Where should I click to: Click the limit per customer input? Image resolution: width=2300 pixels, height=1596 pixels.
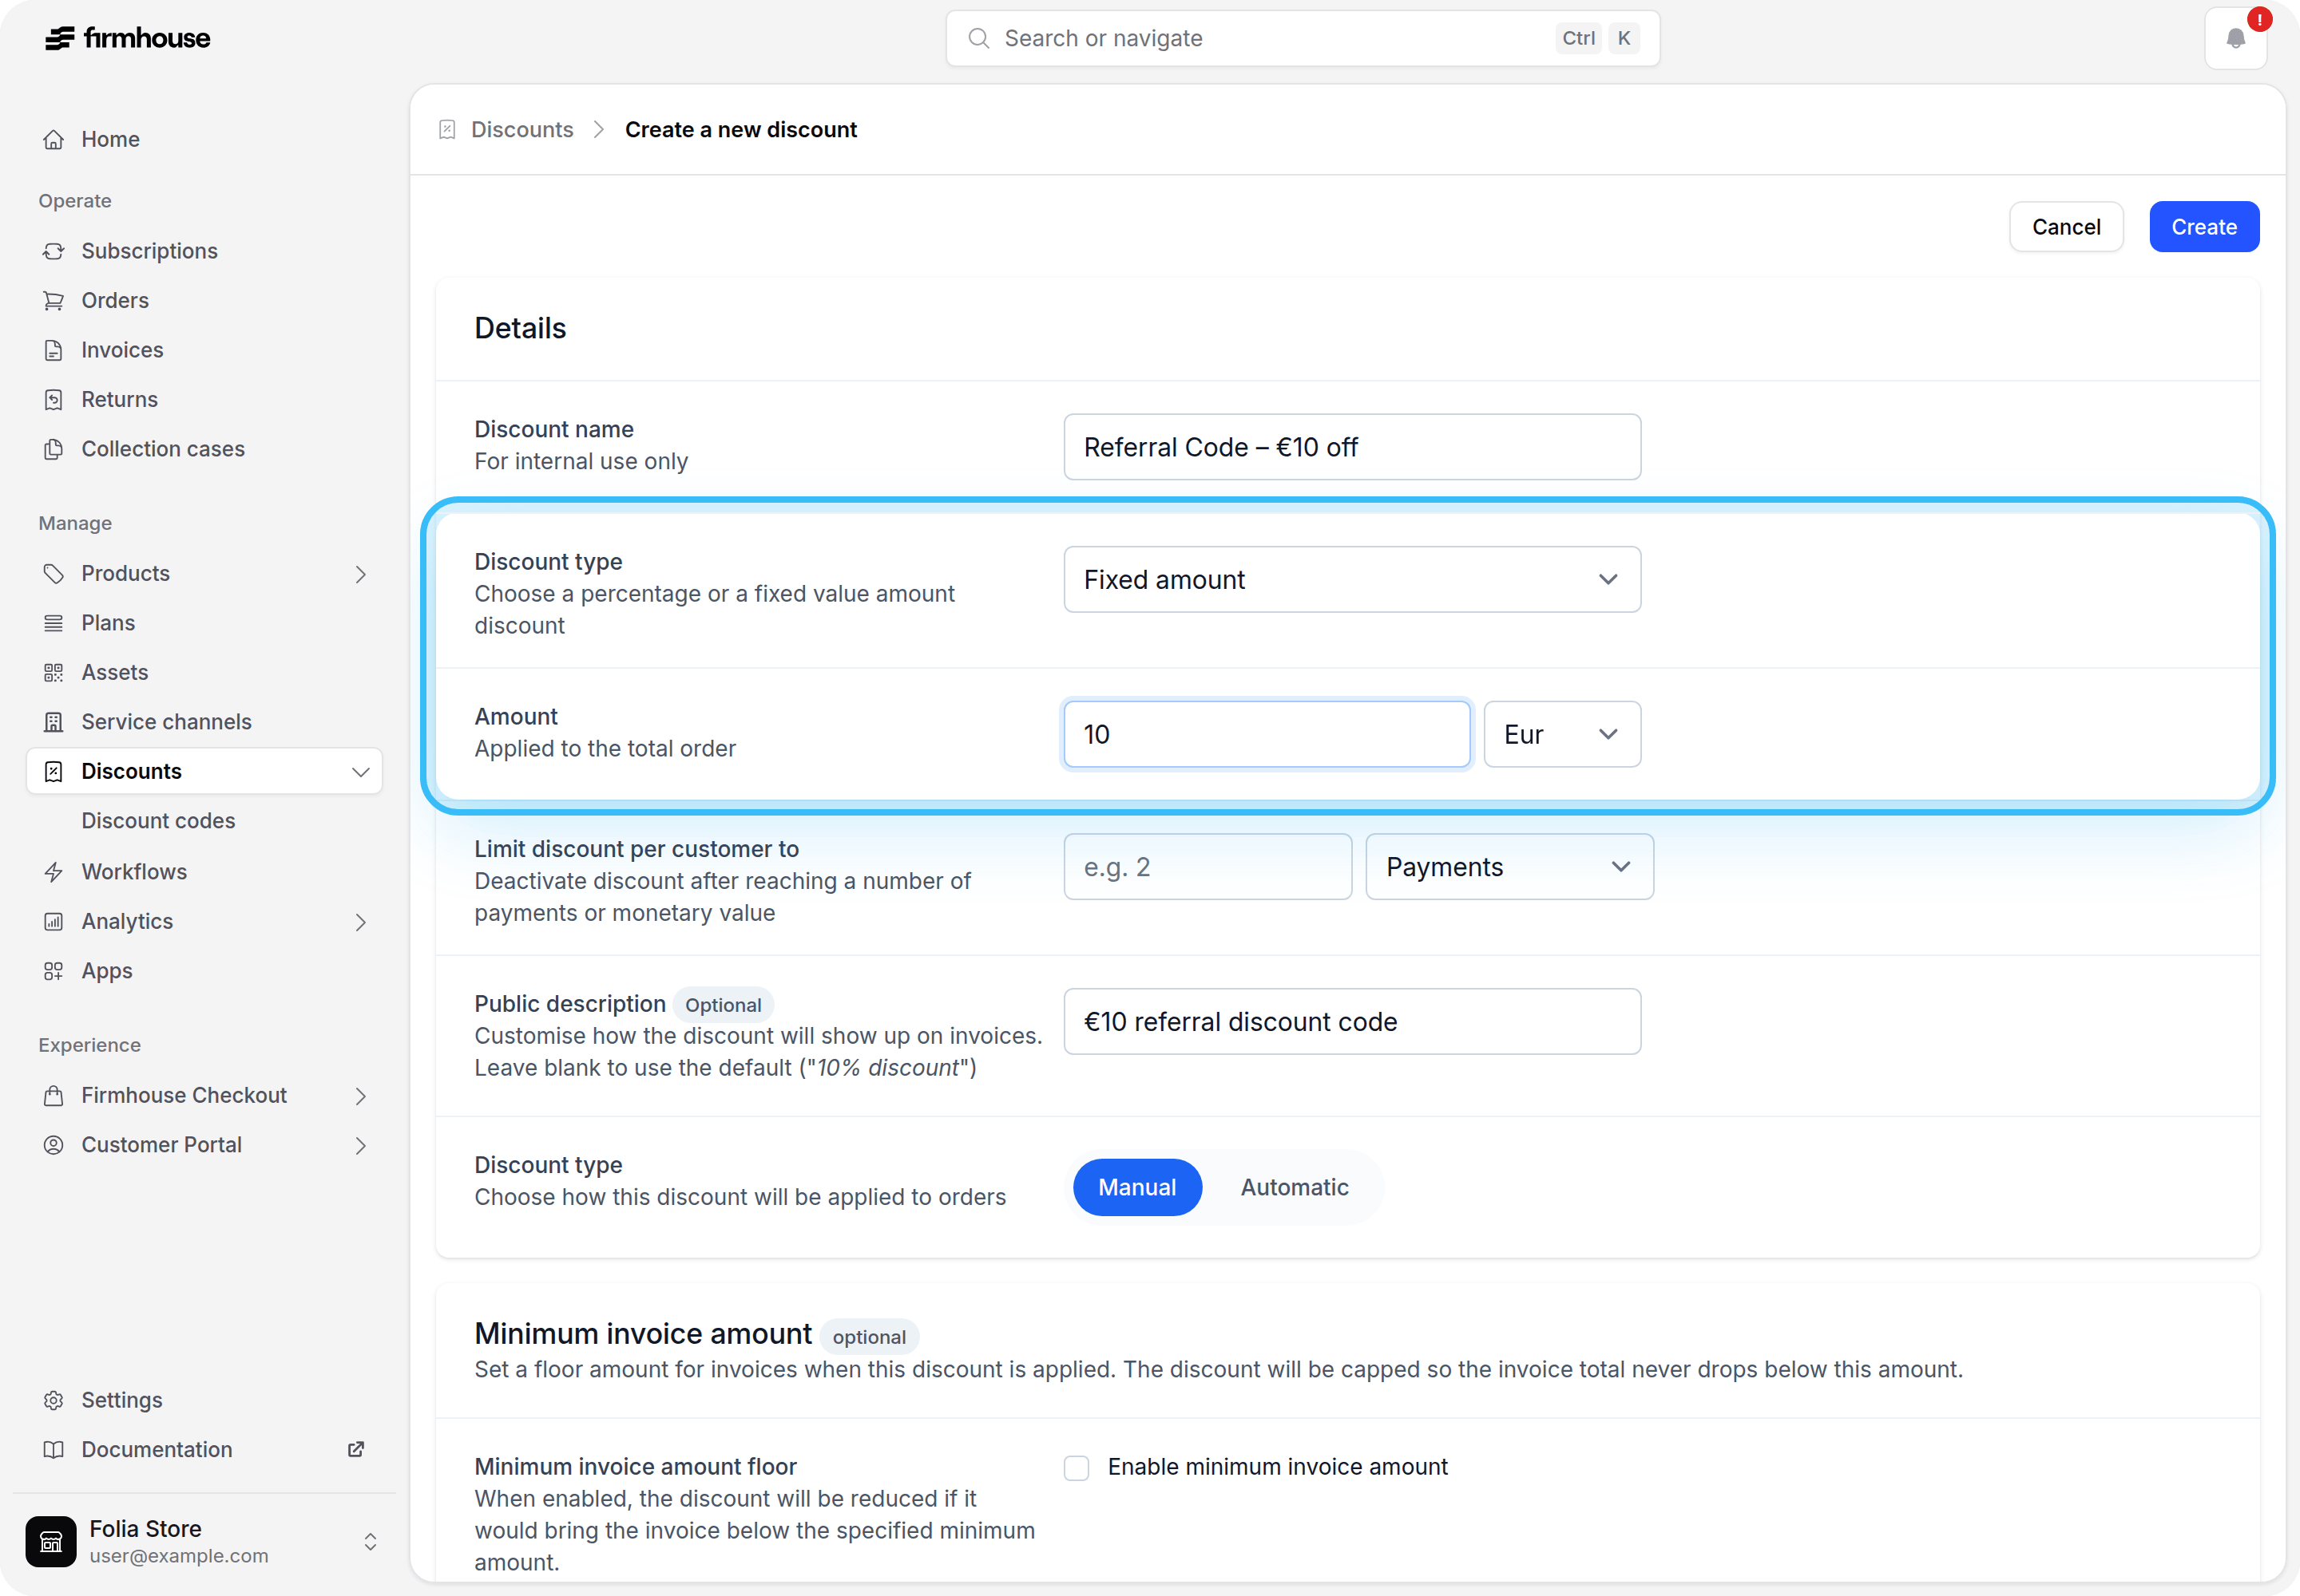[1207, 867]
